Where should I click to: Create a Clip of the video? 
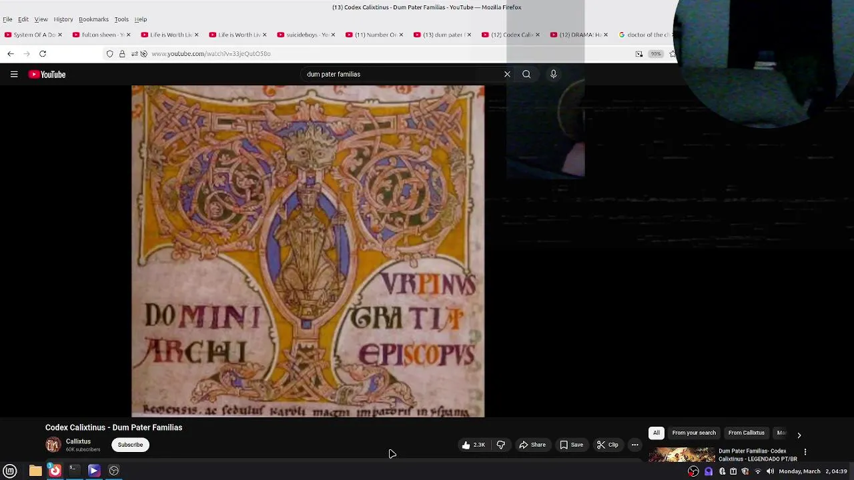(608, 445)
